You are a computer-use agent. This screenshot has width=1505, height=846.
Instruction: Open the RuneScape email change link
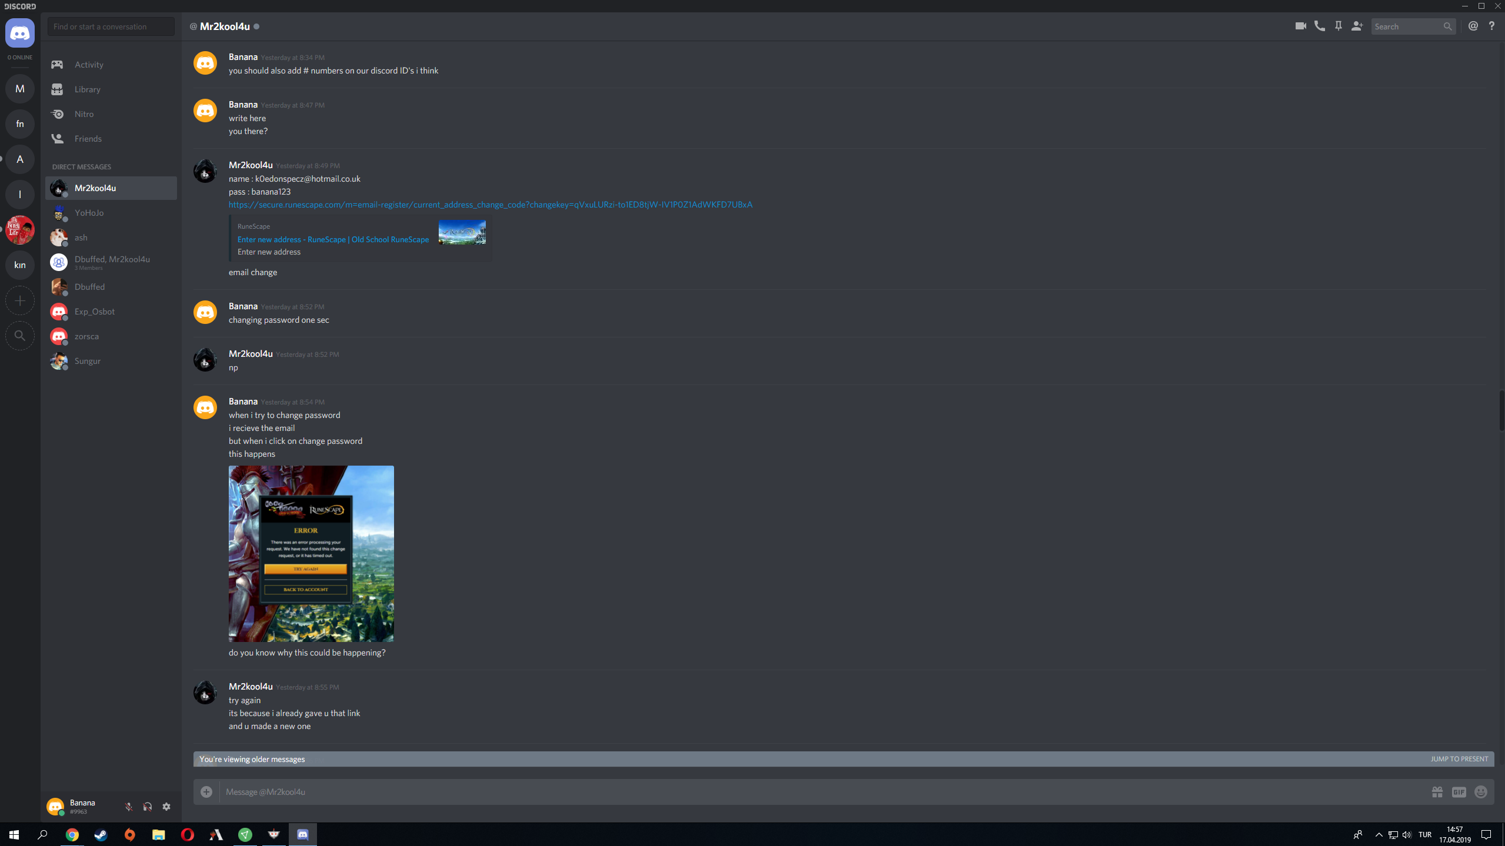coord(490,205)
